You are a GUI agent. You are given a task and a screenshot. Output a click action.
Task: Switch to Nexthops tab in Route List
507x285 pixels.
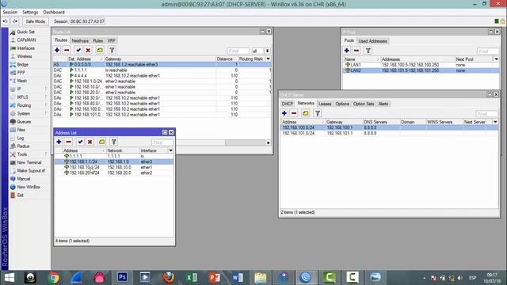pyautogui.click(x=80, y=40)
